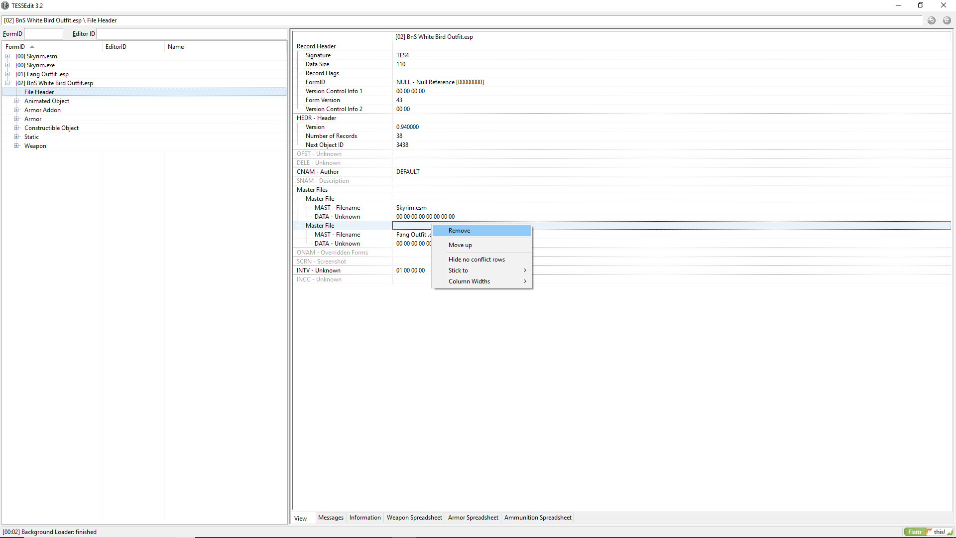Select Hide no conflict rows menu entry
956x538 pixels.
tap(481, 260)
